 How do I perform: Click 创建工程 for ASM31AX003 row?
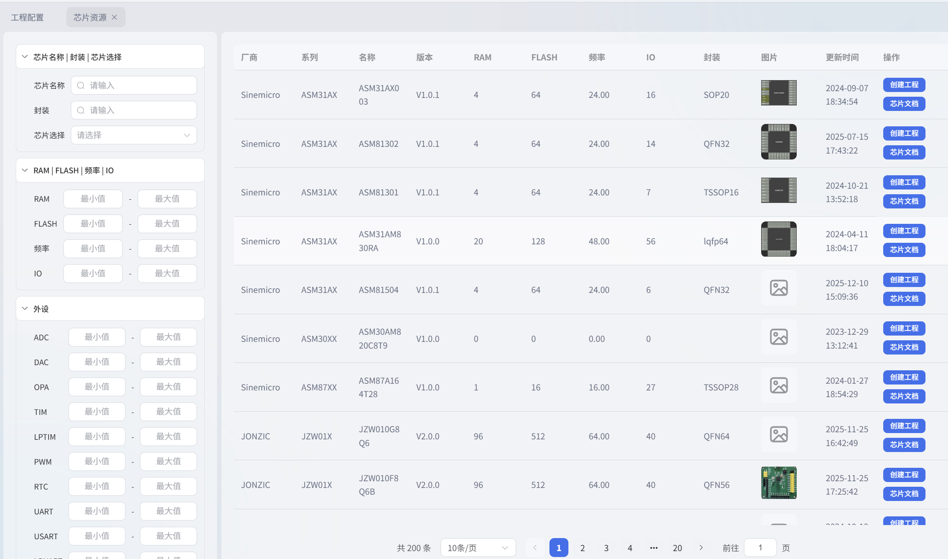click(904, 85)
